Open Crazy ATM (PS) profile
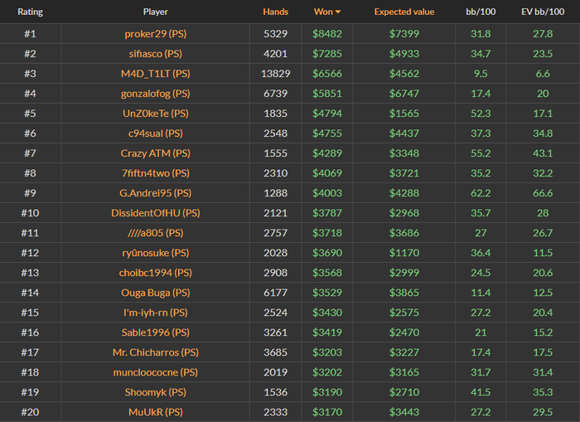The width and height of the screenshot is (580, 422). (155, 153)
